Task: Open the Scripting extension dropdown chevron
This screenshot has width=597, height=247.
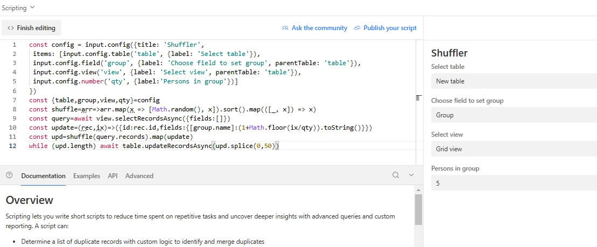Action: (32, 7)
